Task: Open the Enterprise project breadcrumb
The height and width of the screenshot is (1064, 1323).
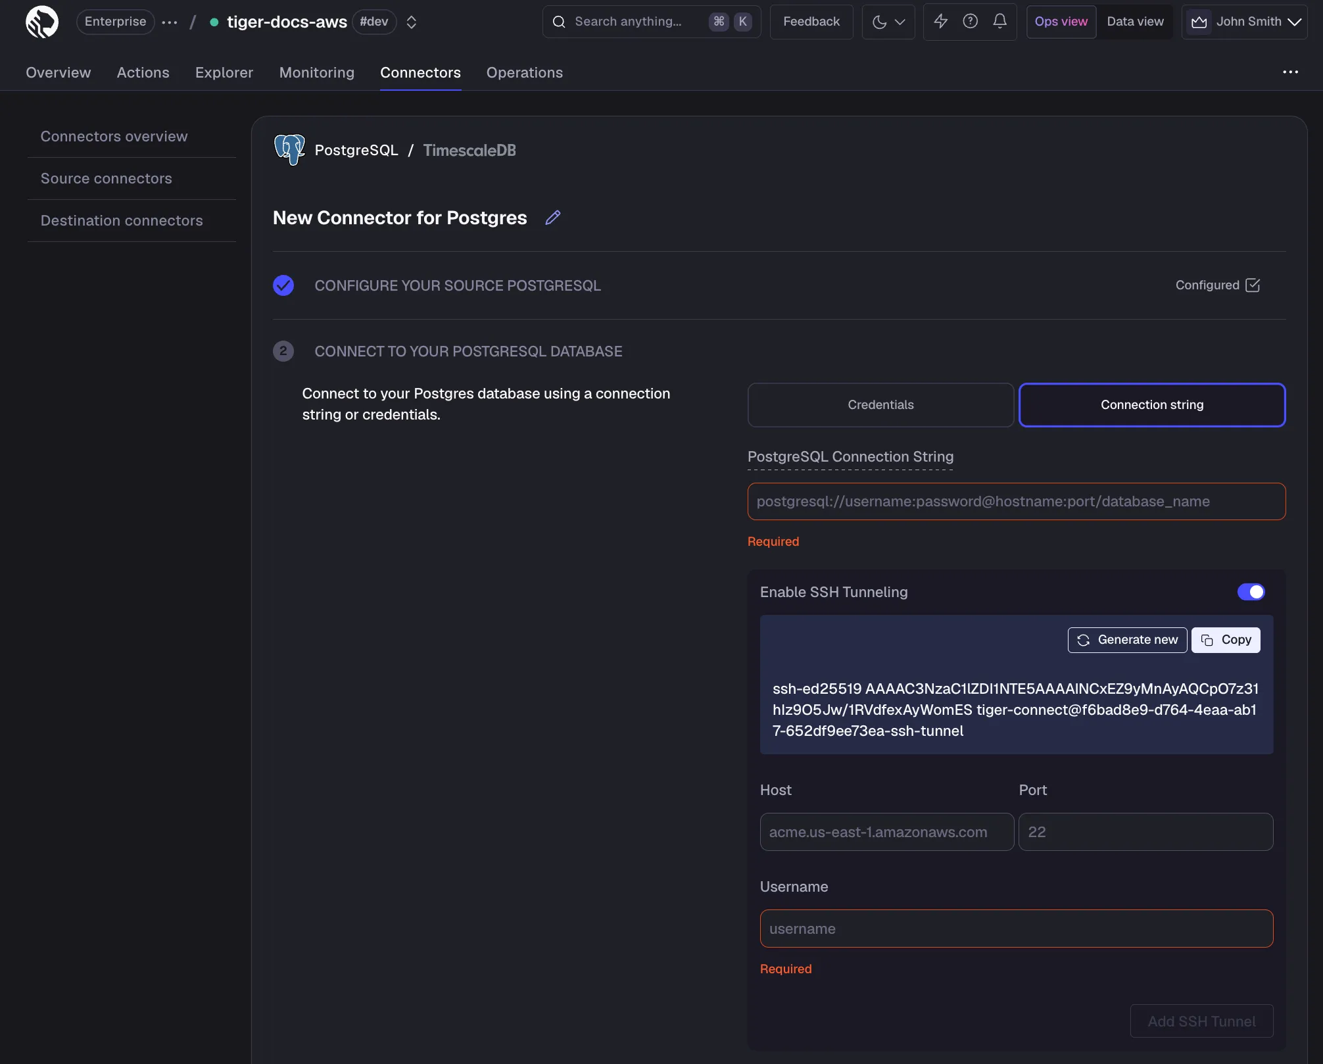Action: 115,22
